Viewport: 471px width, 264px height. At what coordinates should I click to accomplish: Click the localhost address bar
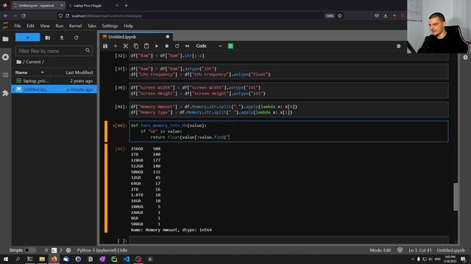[192, 16]
